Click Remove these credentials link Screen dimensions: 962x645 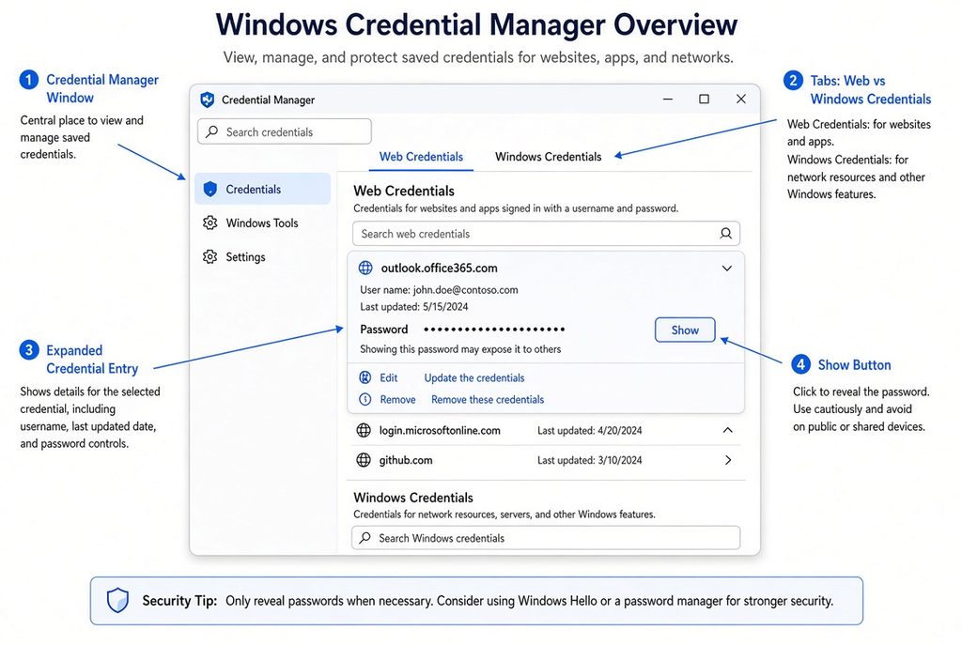[x=488, y=399]
